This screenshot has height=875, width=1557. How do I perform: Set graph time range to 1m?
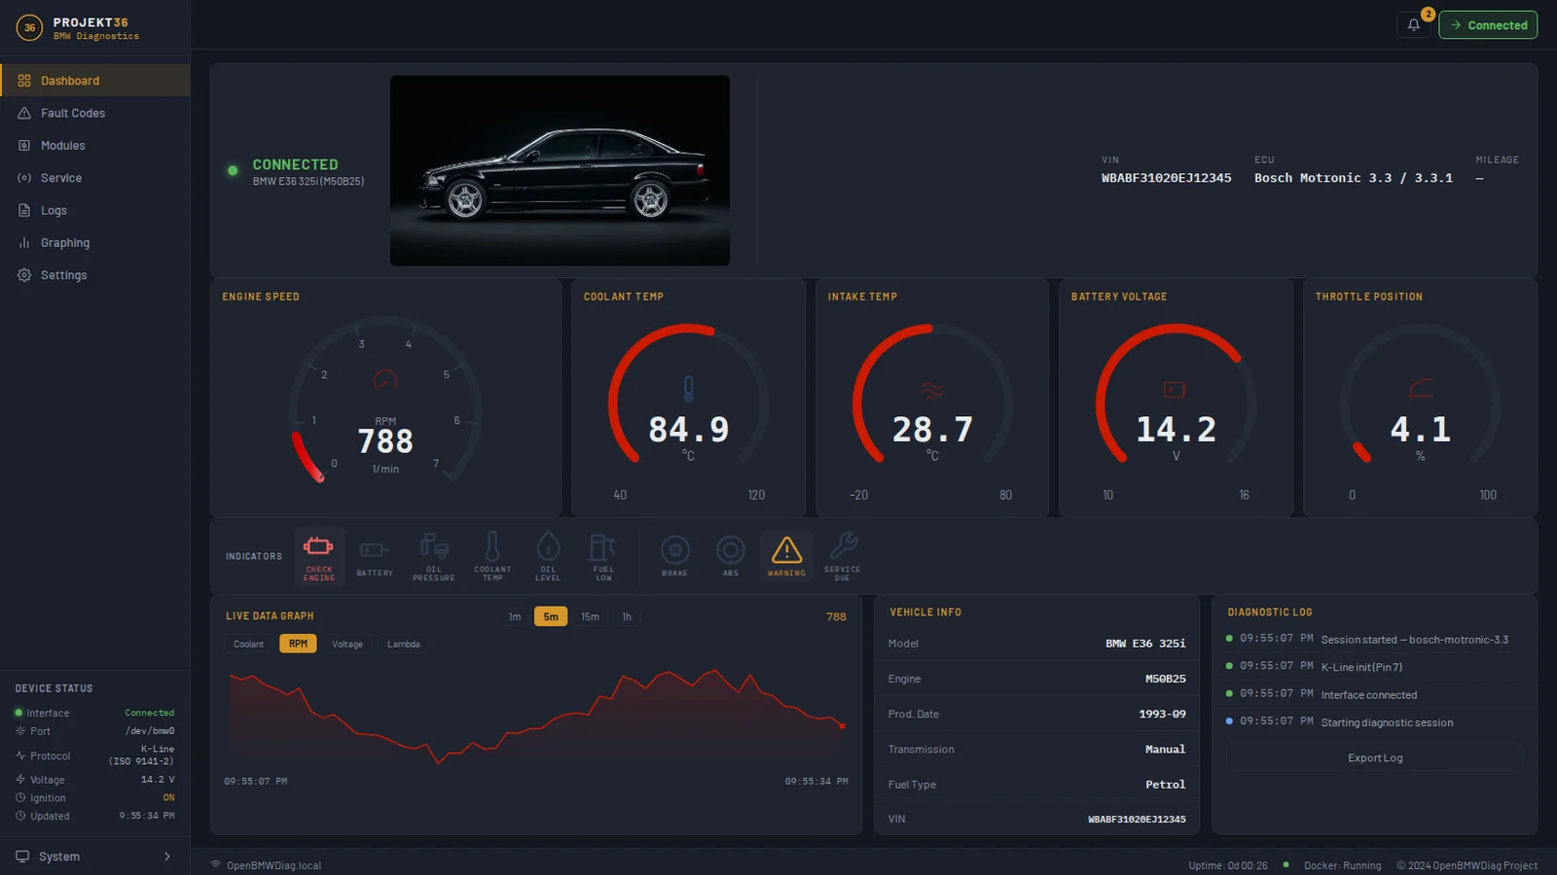coord(515,616)
